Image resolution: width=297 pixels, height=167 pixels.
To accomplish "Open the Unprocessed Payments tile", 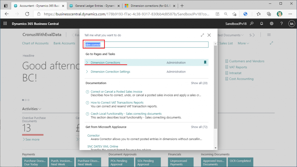I will [x=181, y=162].
